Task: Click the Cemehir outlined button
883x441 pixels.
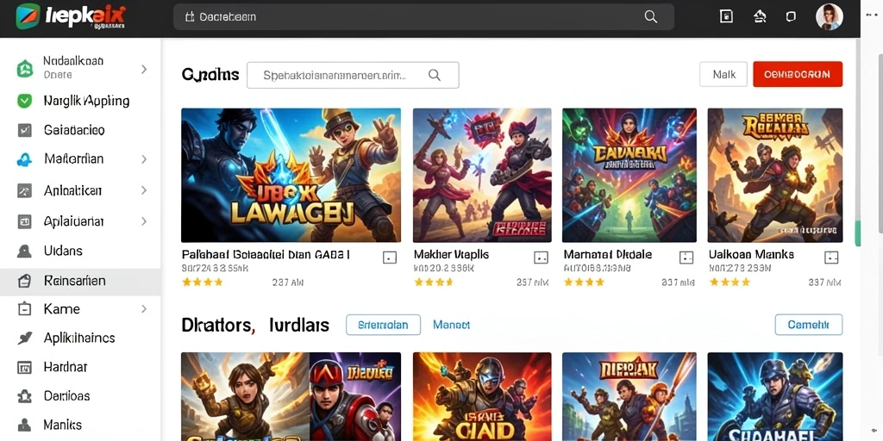Action: (808, 325)
